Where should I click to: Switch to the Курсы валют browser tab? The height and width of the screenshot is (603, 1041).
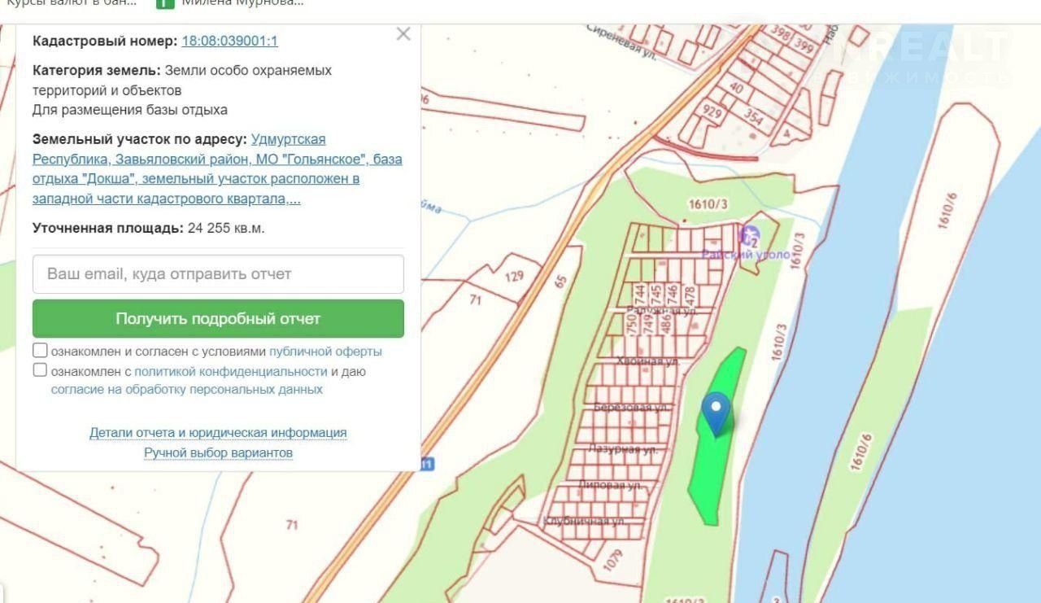click(72, 2)
